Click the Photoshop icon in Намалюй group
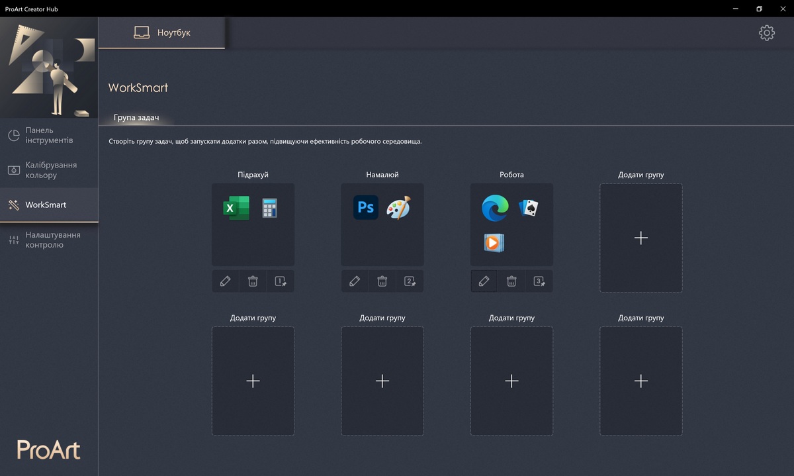 point(366,207)
